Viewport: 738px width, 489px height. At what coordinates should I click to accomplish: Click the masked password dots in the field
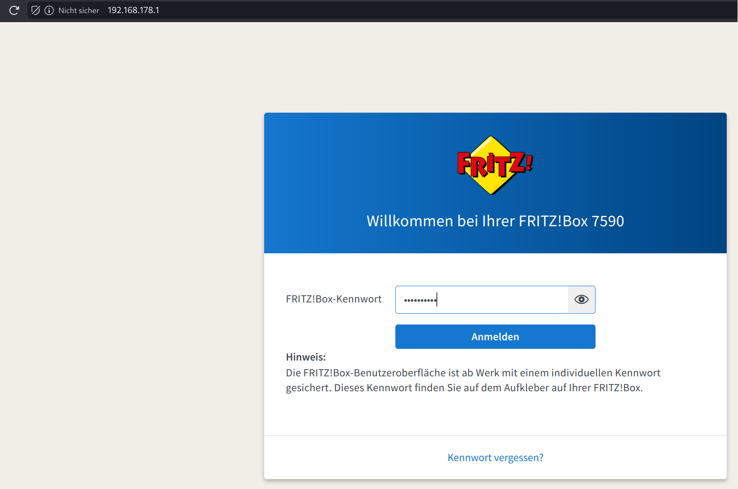(x=420, y=300)
